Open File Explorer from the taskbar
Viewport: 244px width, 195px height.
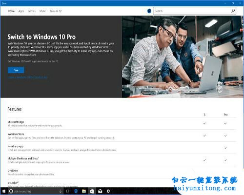[x=84, y=191]
